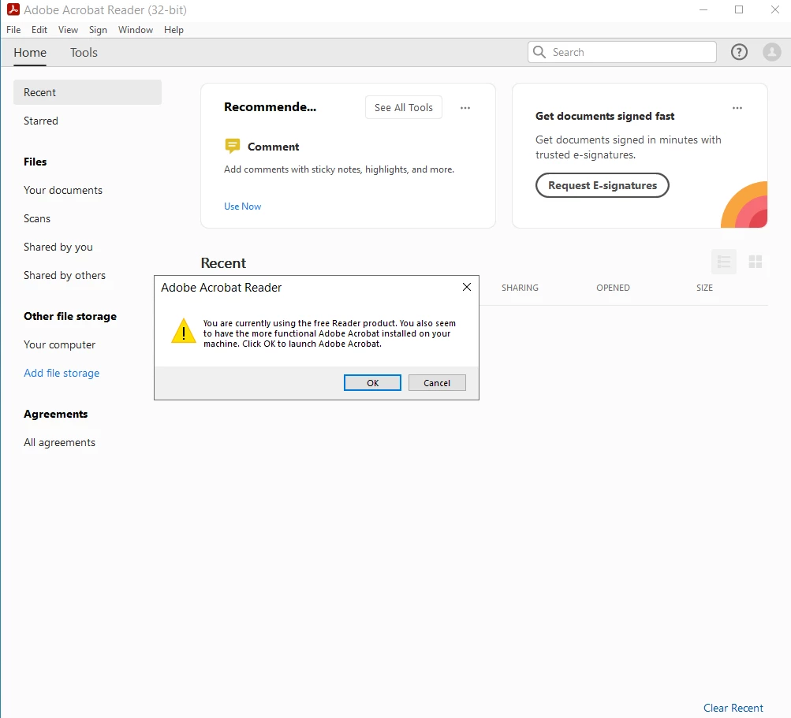Screen dimensions: 791x718
Task: Sort by the SHARING column header
Action: (520, 288)
